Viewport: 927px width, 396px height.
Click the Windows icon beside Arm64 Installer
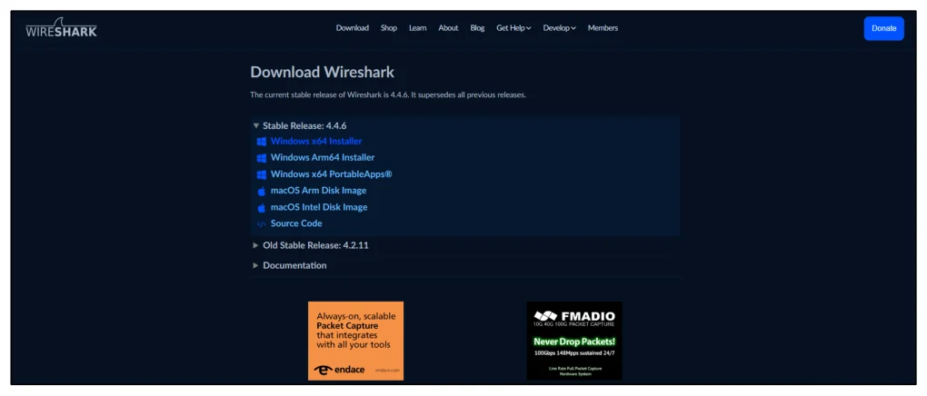[x=262, y=158]
